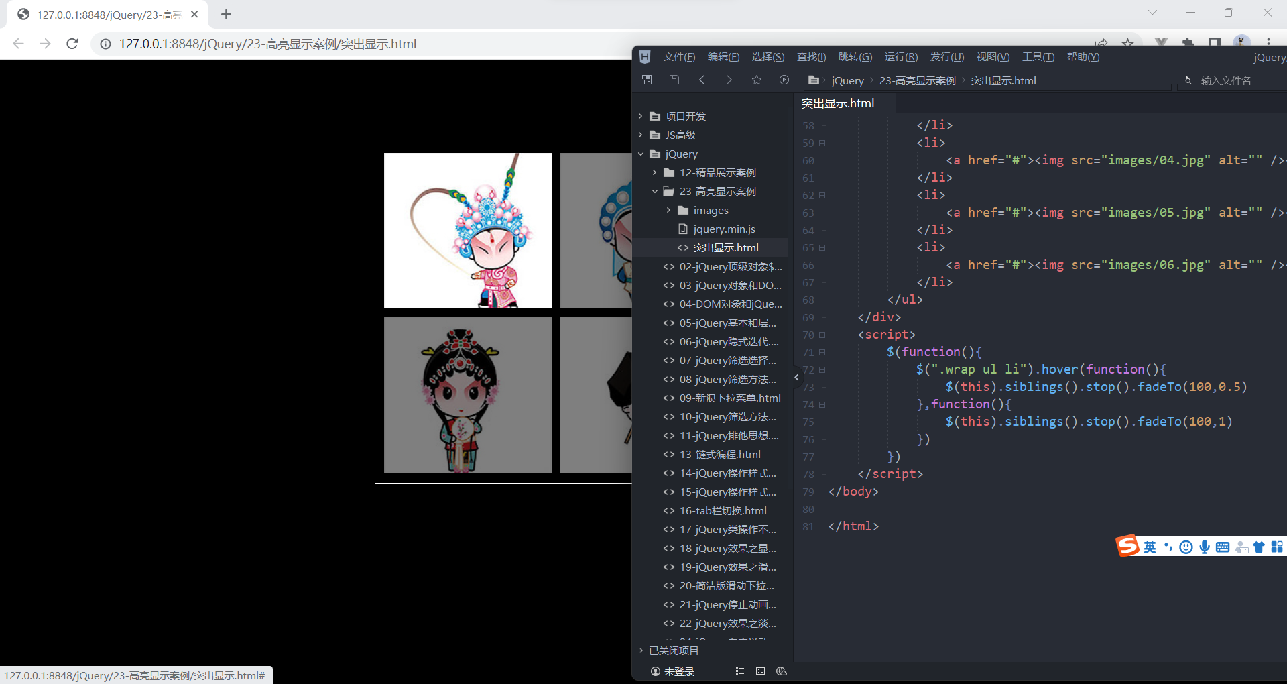
Task: Expand the 项目开发 folder
Action: 641,115
